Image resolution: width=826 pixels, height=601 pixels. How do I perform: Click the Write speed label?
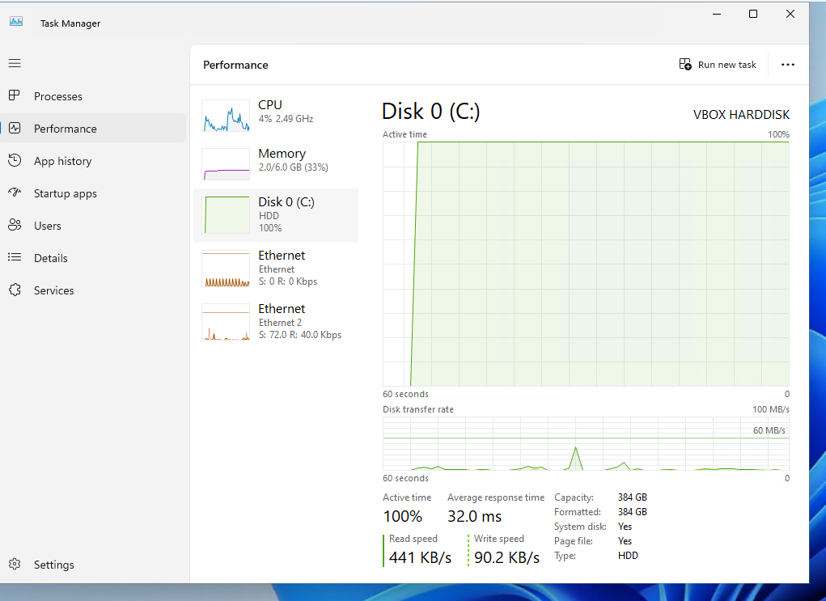[499, 539]
